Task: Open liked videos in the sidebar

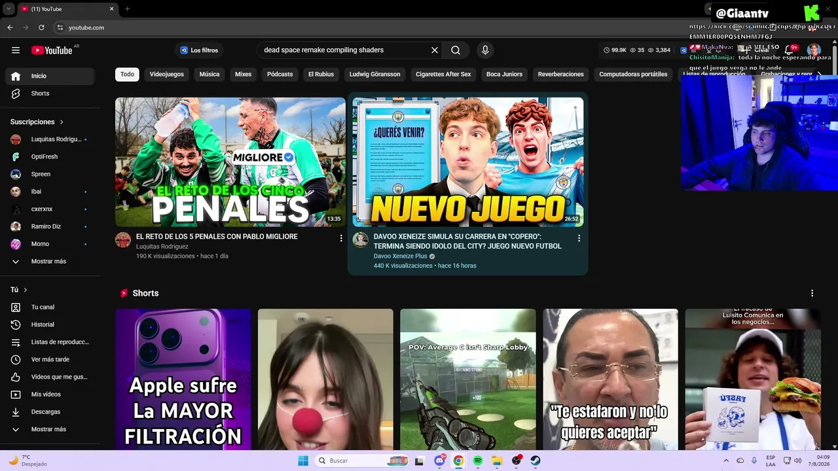Action: [49, 377]
